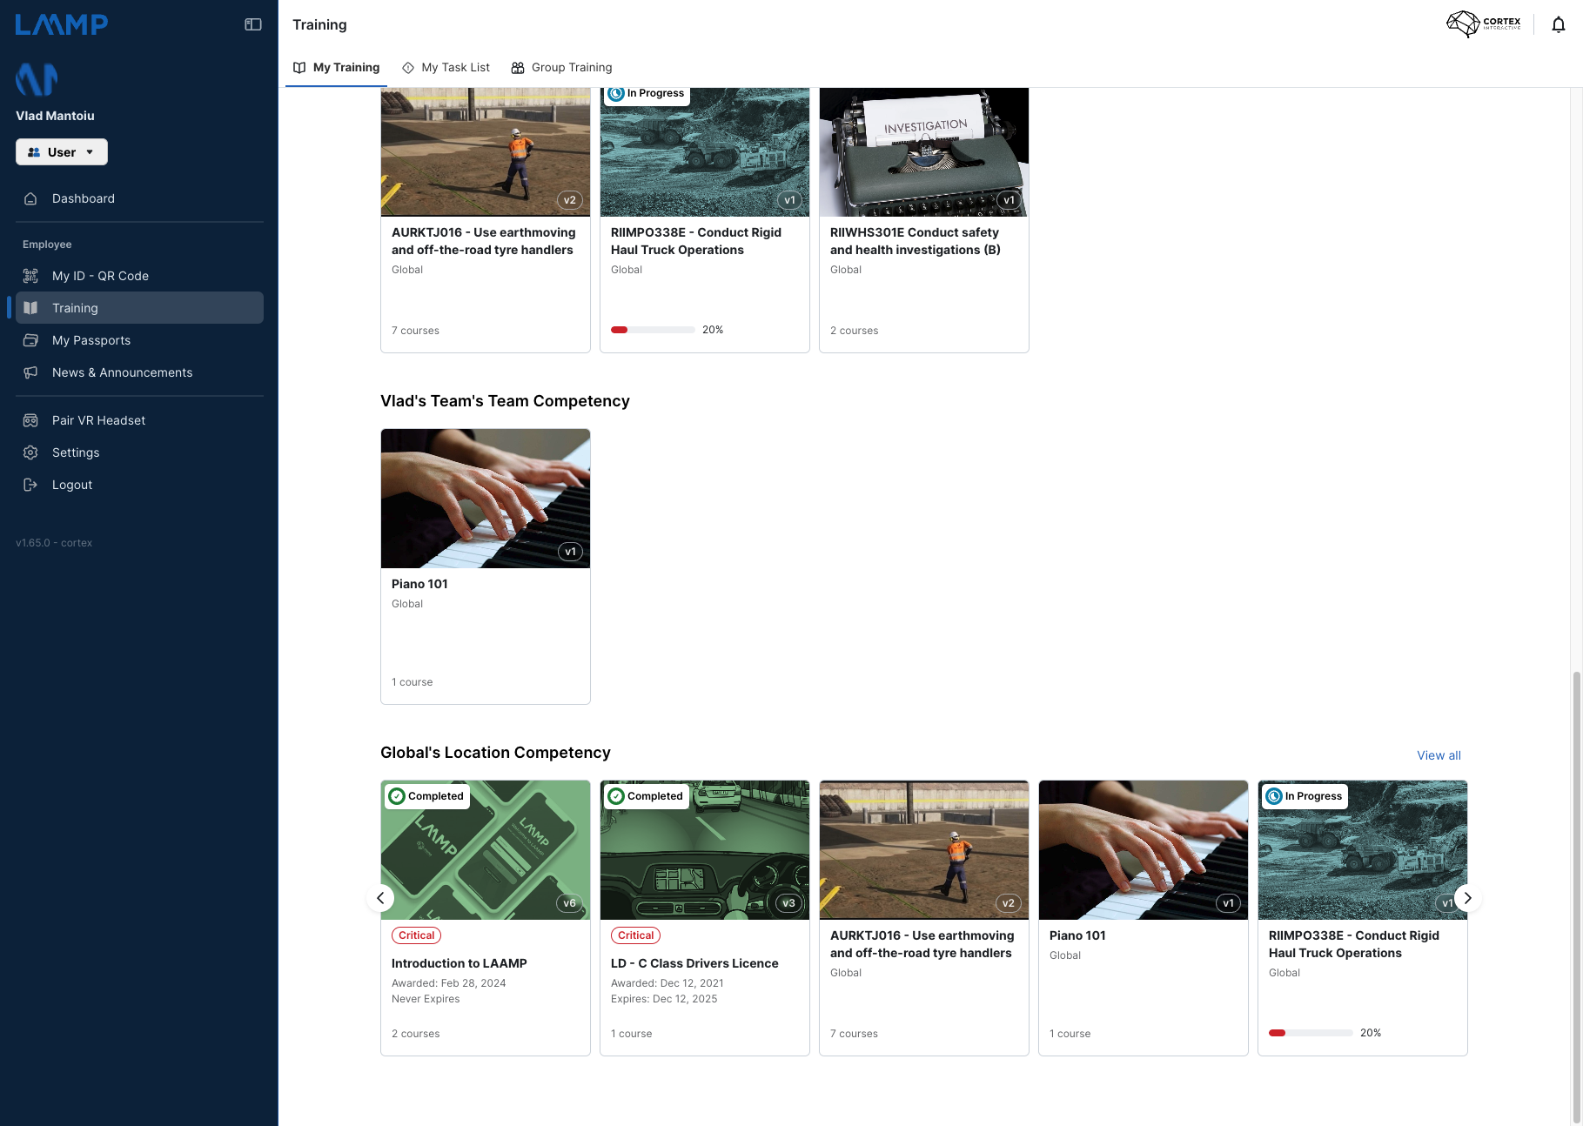Click Vlad Mantoiu's avatar logo

point(37,79)
